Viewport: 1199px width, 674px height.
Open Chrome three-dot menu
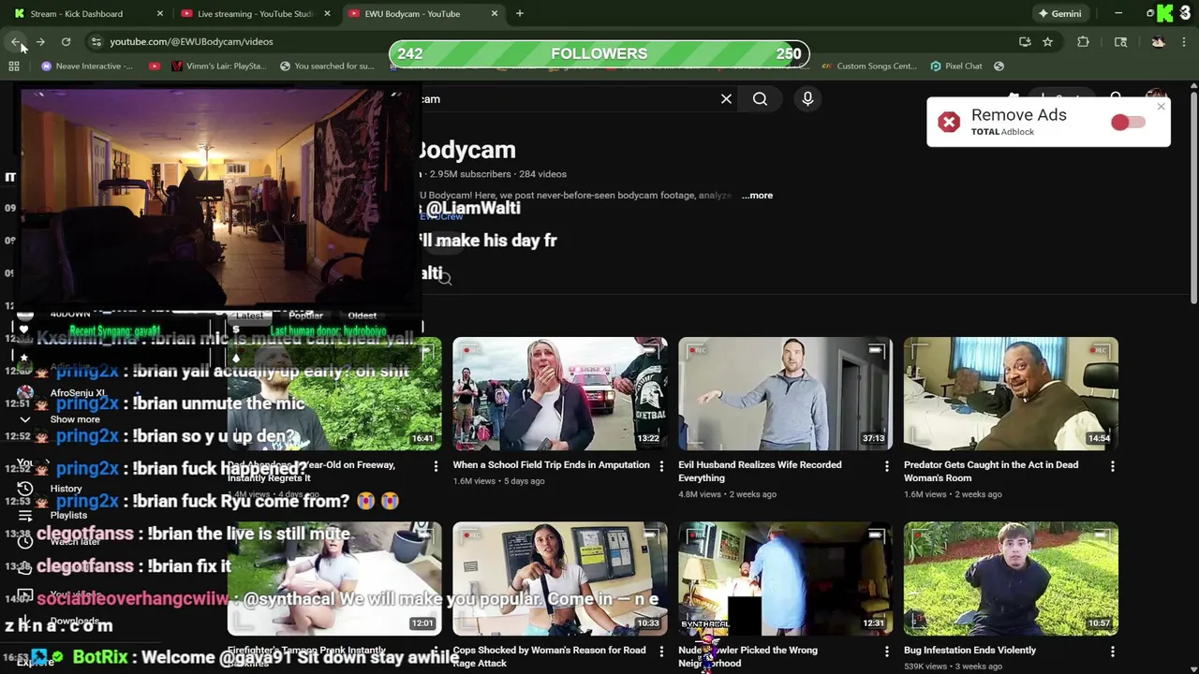[x=1184, y=41]
